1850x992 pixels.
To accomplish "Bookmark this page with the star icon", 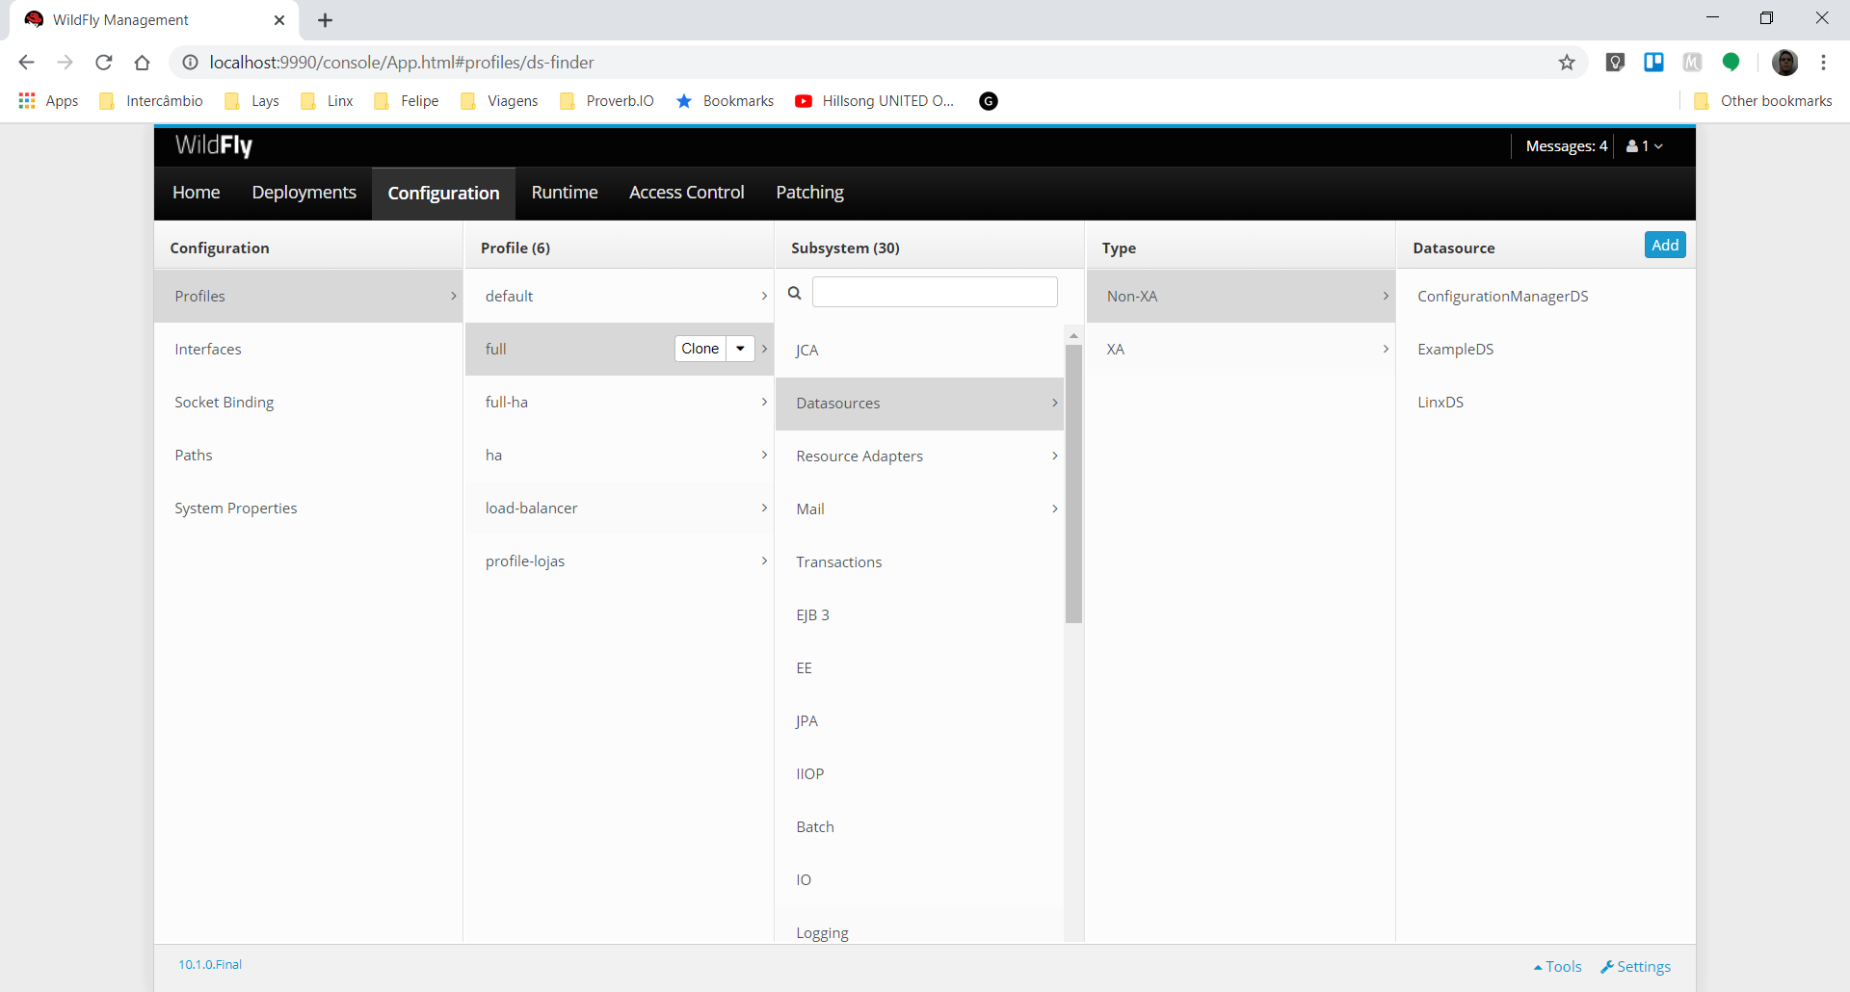I will 1567,63.
